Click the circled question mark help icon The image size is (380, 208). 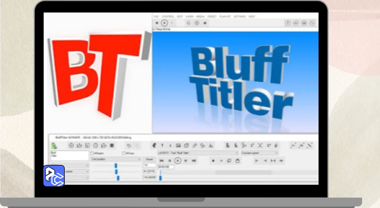click(288, 23)
